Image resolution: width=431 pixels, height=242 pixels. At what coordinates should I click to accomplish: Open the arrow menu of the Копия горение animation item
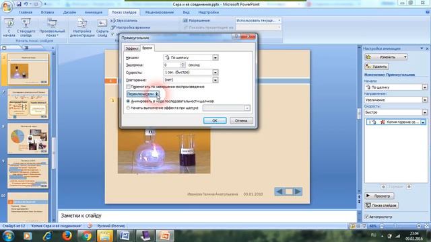[x=424, y=122]
